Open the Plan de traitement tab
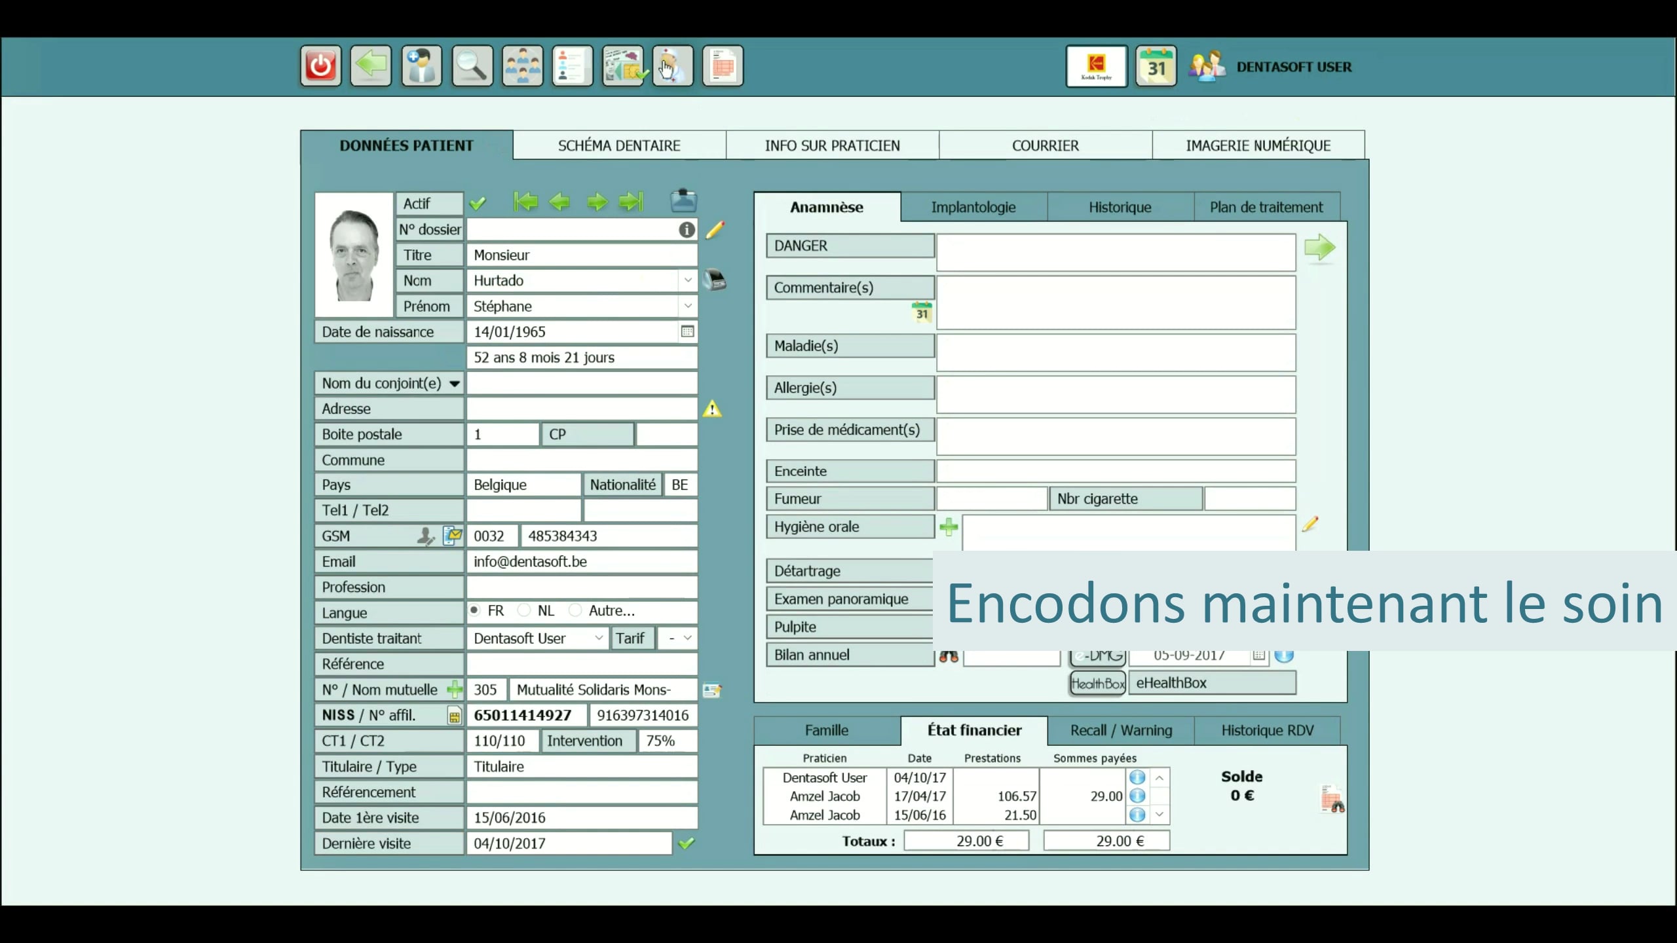This screenshot has width=1677, height=943. [x=1266, y=206]
